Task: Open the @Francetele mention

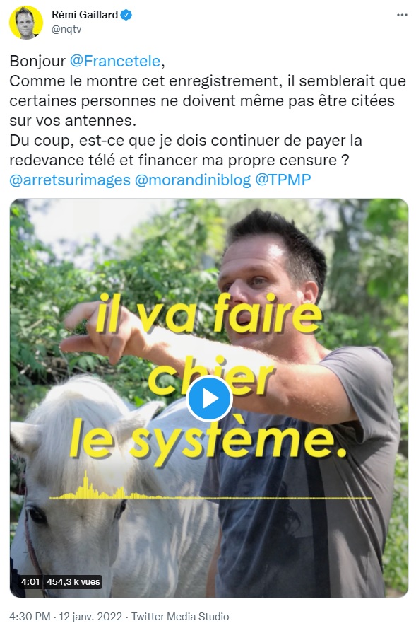Action: (115, 62)
